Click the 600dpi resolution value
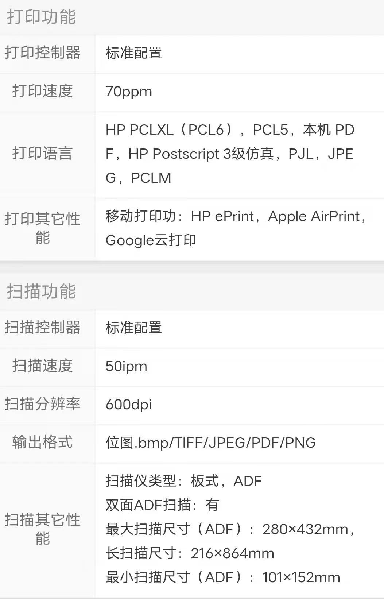 coord(128,405)
